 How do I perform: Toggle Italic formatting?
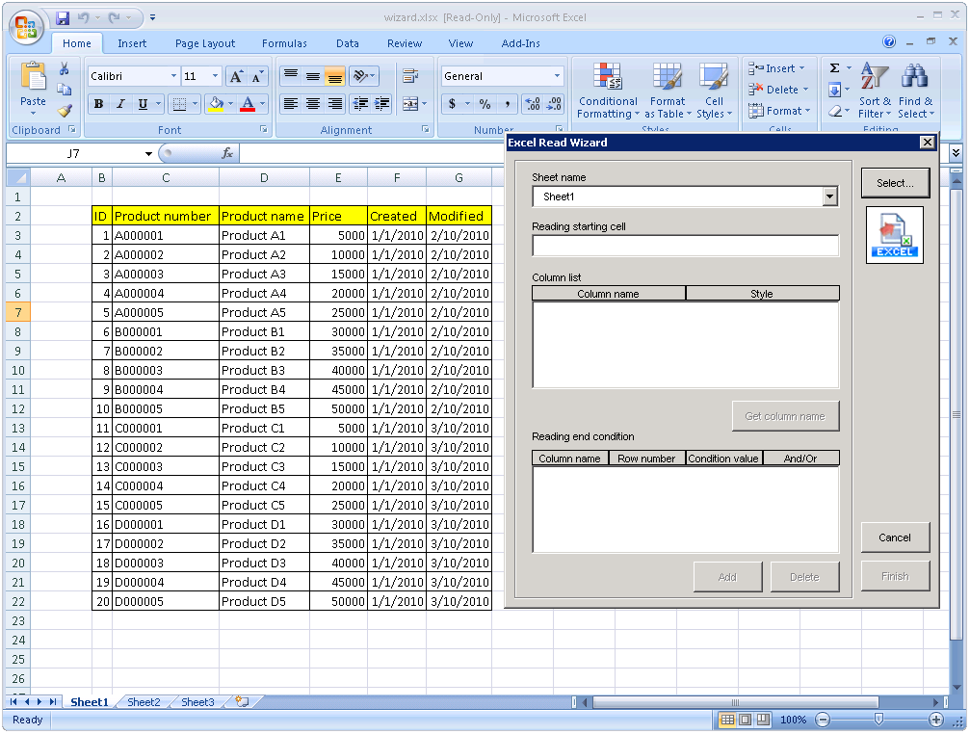tap(120, 104)
